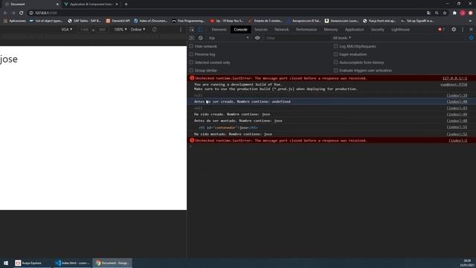Screen dimensions: 476x268
Task: Open the Performance tab
Action: click(306, 30)
